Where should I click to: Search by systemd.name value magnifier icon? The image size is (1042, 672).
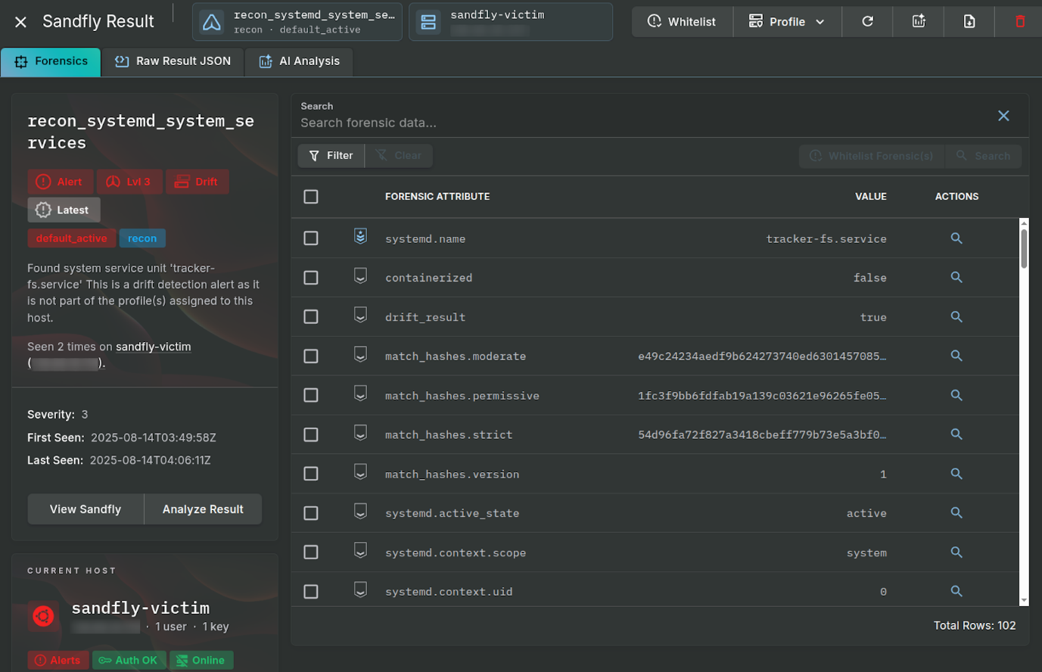tap(956, 238)
